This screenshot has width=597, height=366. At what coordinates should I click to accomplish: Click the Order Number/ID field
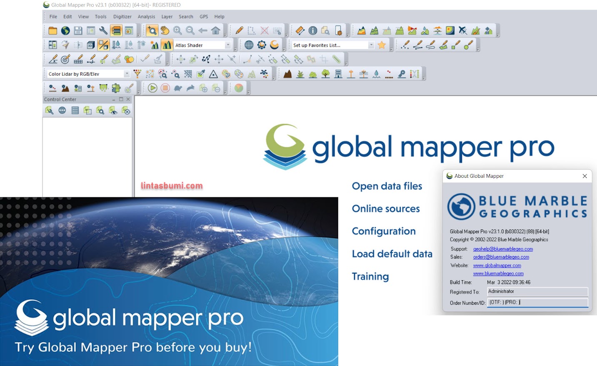coord(537,302)
